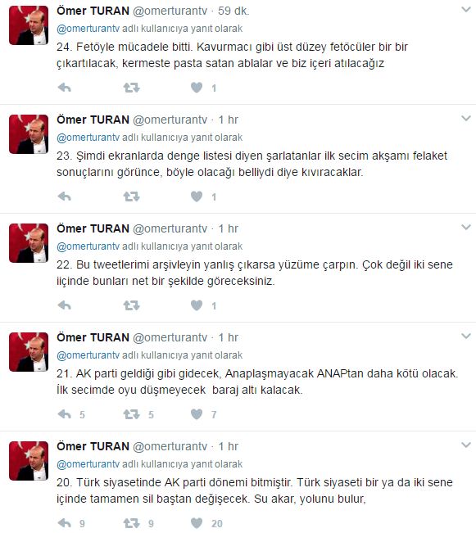
Task: Open the chevron menu on tweet 24
Action: 466,10
